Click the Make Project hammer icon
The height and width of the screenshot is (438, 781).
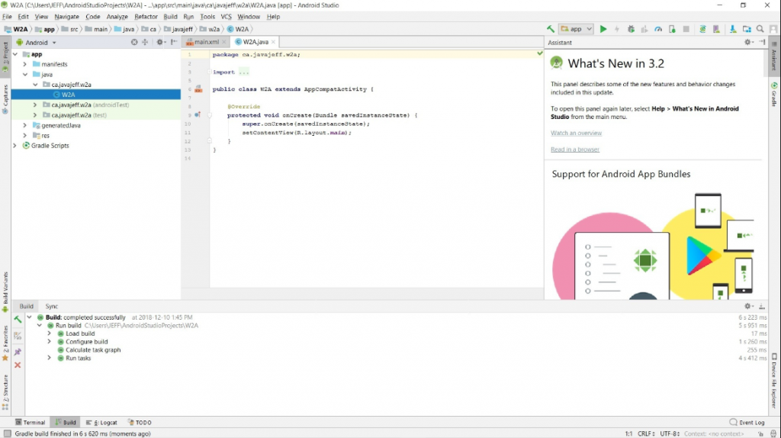551,29
